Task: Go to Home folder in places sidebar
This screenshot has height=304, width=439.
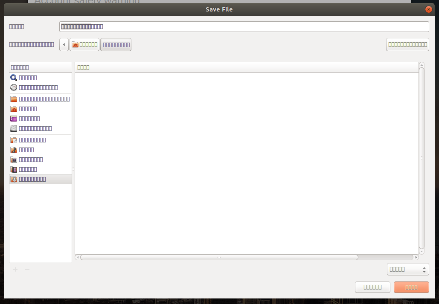Action: pos(40,109)
